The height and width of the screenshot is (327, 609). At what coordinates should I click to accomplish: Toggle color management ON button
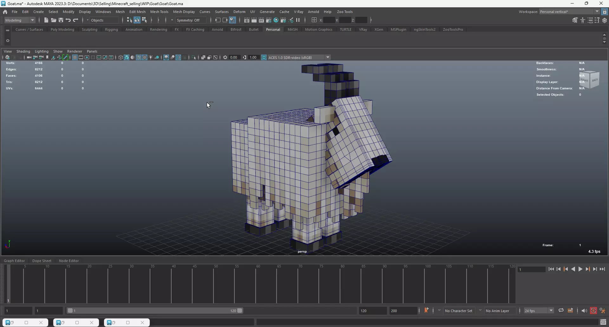(x=264, y=57)
